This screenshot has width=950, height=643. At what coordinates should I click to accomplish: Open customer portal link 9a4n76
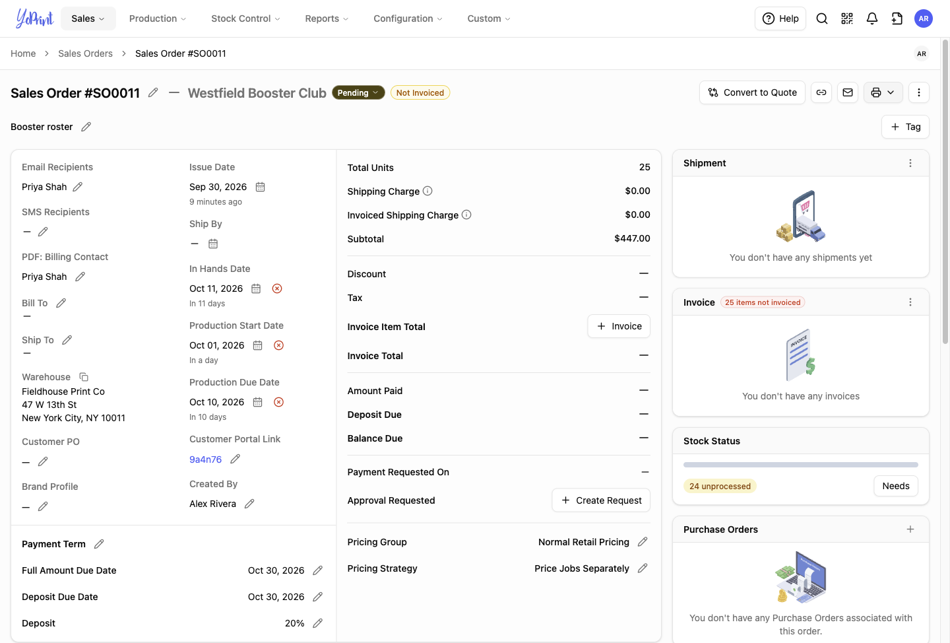[x=205, y=459]
